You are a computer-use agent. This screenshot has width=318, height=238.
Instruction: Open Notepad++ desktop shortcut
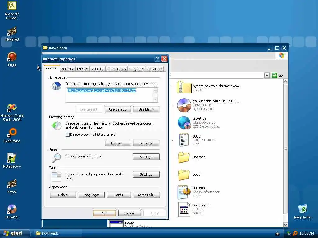(12, 161)
